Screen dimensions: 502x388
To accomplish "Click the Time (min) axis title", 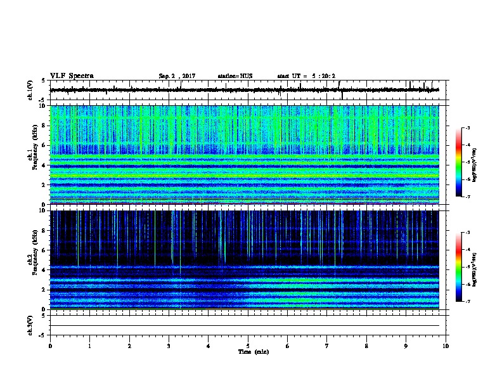I will click(x=254, y=352).
